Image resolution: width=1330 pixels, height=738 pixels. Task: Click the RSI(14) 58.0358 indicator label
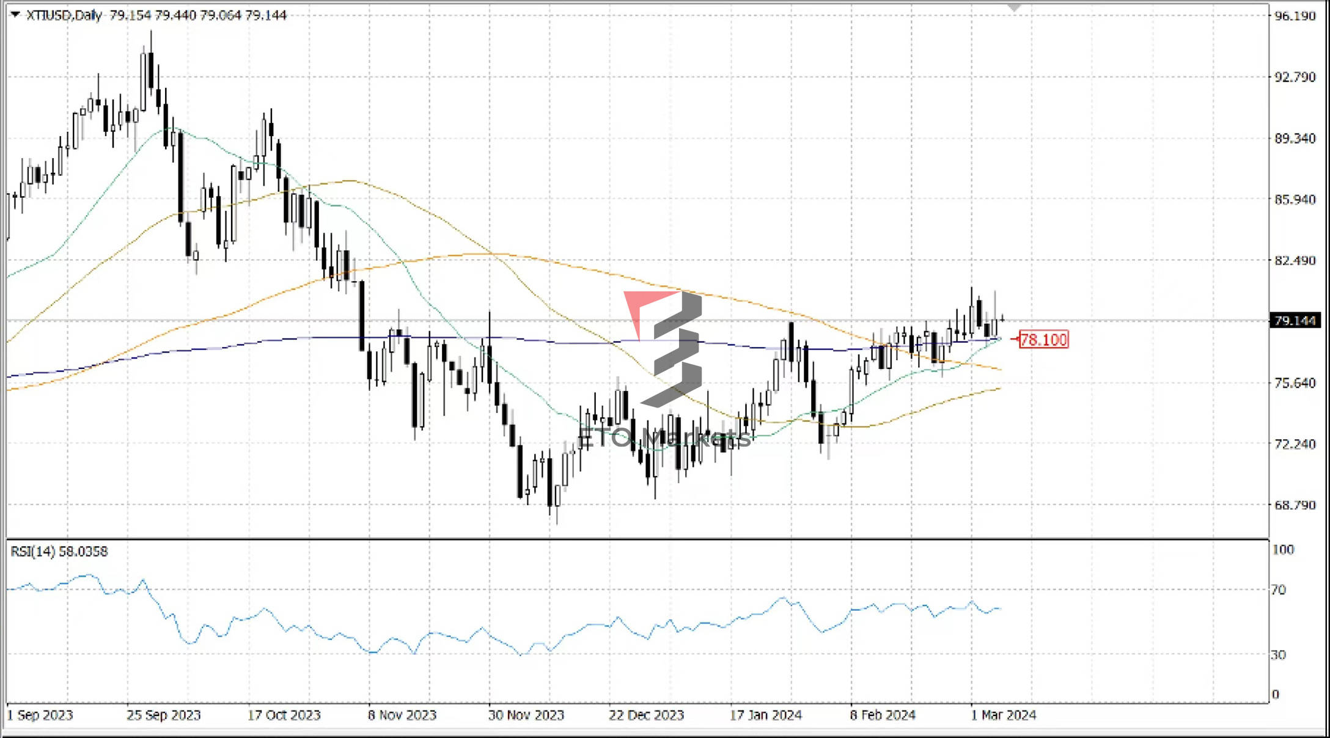pos(59,552)
